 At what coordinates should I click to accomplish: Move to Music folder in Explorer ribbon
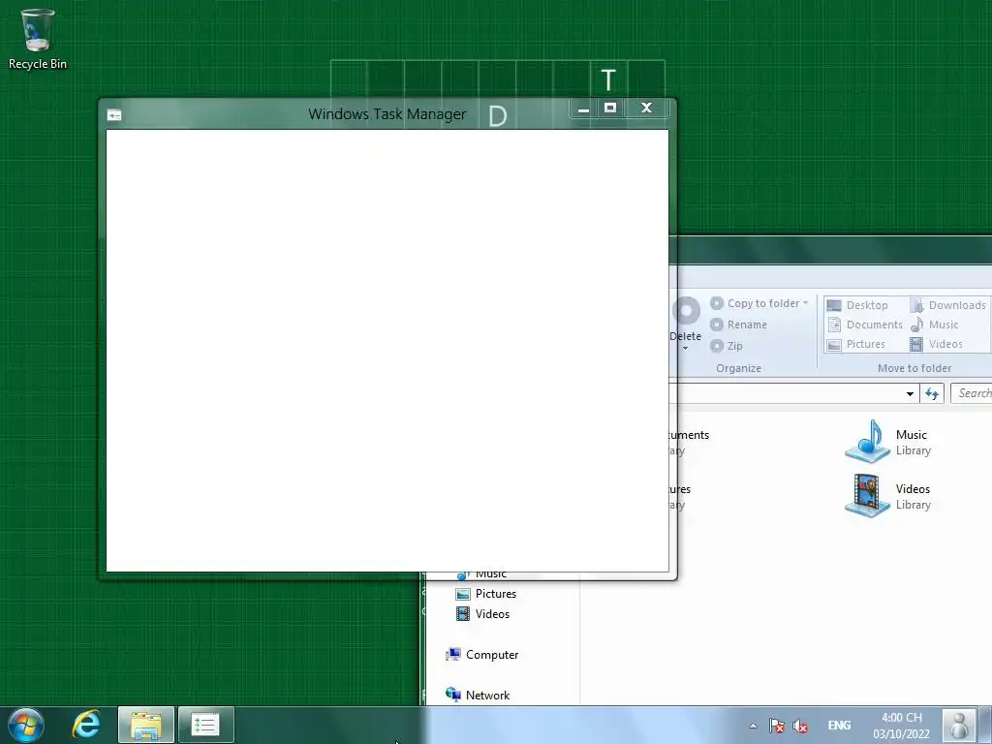(x=934, y=325)
